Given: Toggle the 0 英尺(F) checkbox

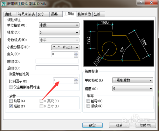Looking at the screenshot, I should point(41,101).
